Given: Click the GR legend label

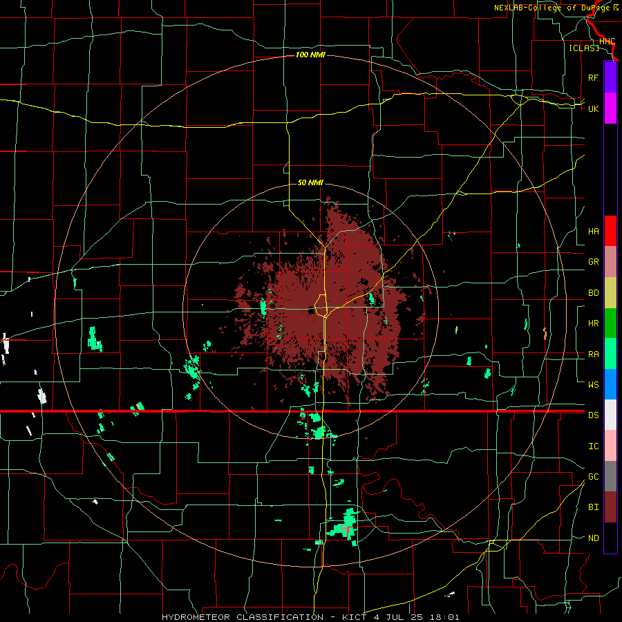Looking at the screenshot, I should coord(593,262).
